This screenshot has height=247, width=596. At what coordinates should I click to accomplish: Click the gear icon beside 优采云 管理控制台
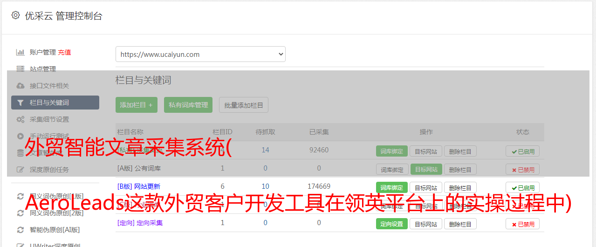coord(15,15)
